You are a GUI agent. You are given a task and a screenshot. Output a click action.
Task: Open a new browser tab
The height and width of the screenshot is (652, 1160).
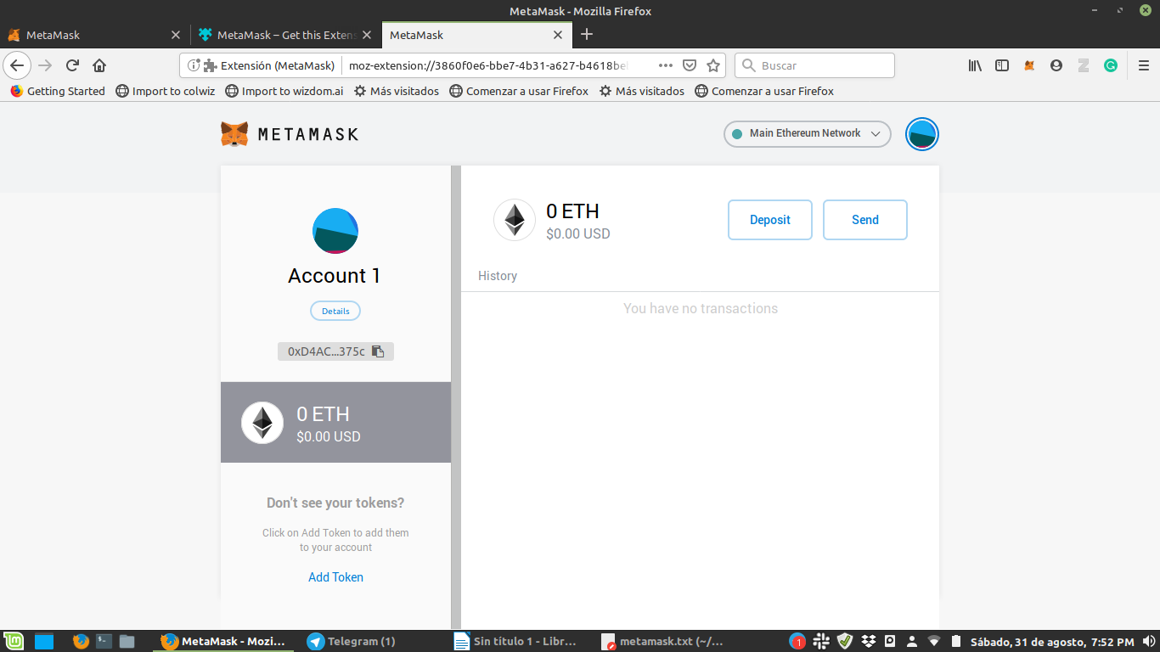586,35
